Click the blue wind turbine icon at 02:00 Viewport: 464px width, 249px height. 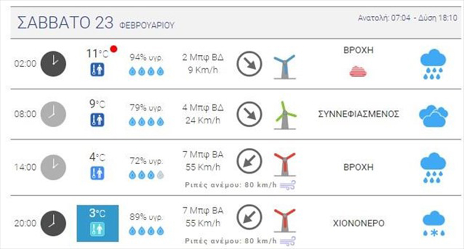tap(285, 65)
